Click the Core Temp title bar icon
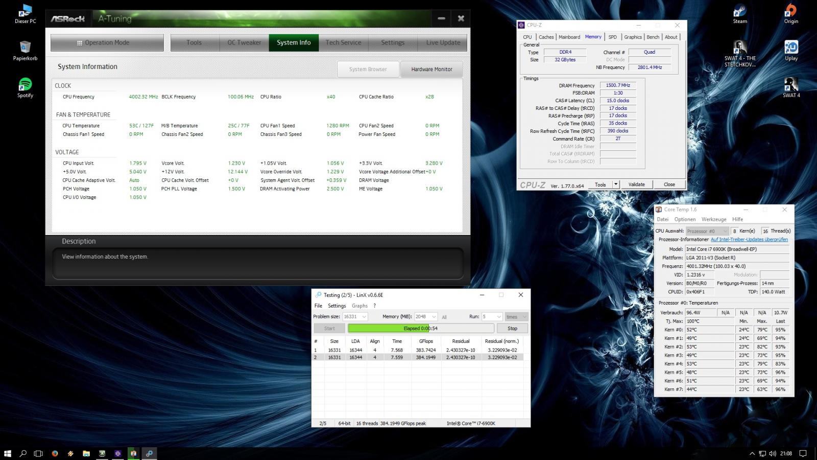 pos(659,210)
